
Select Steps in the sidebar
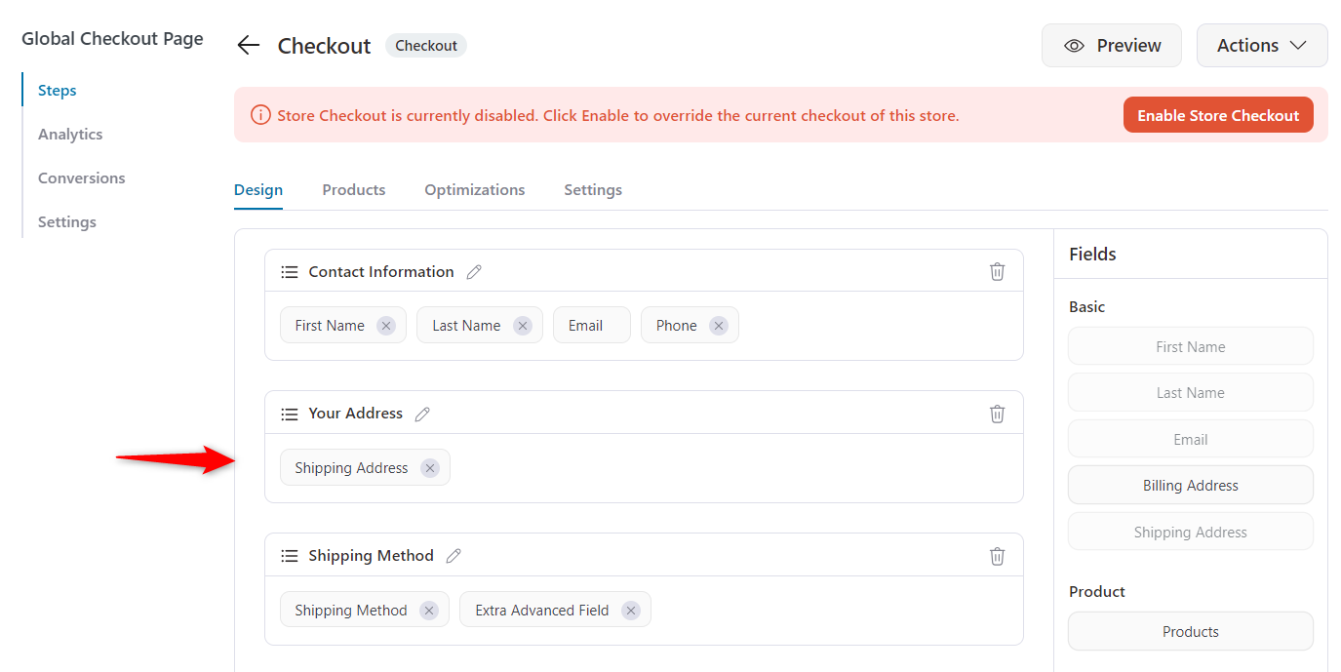pyautogui.click(x=58, y=91)
